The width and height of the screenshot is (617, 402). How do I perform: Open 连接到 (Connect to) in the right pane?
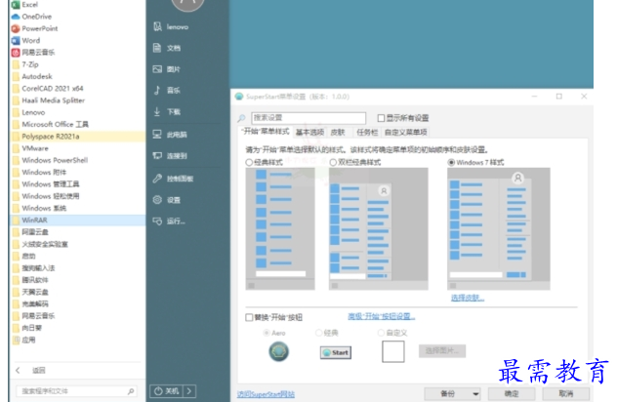[x=170, y=156]
